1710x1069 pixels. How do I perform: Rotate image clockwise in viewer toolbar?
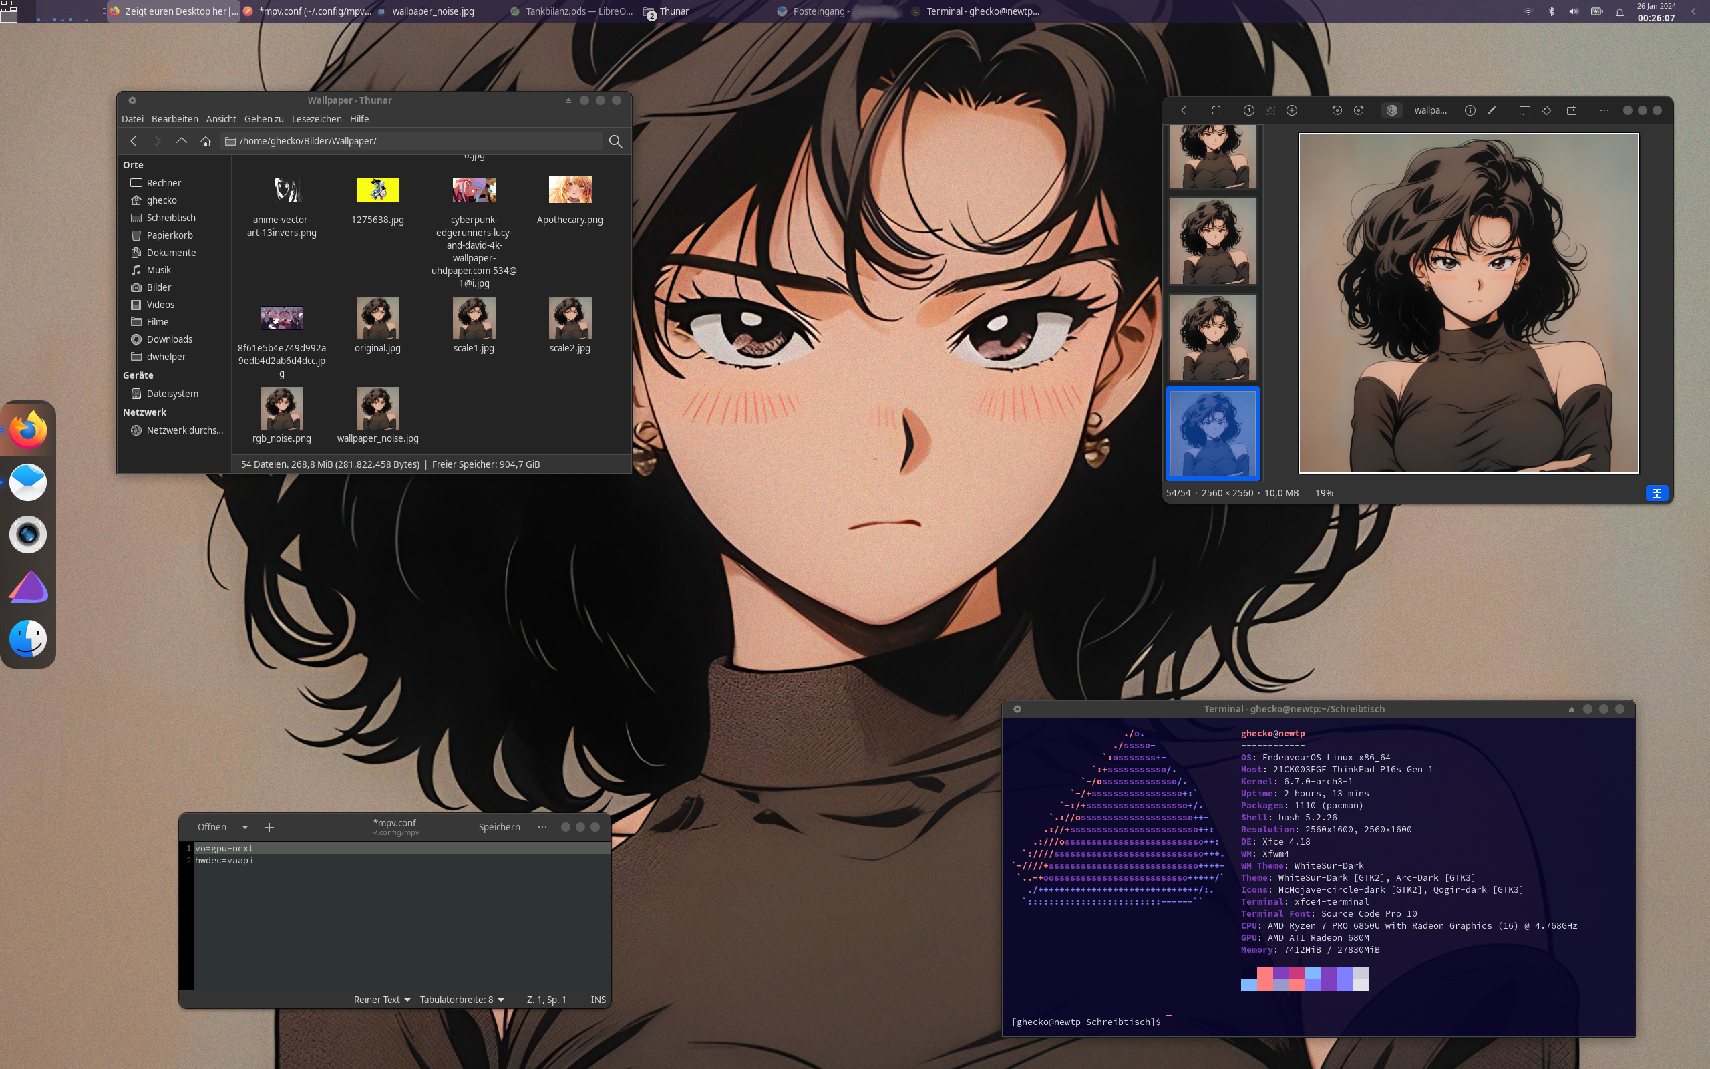click(1358, 110)
